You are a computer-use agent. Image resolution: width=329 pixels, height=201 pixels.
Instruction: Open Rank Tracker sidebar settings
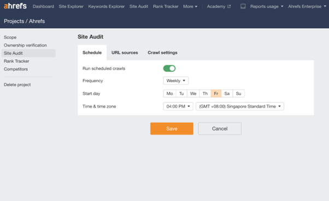pyautogui.click(x=16, y=61)
